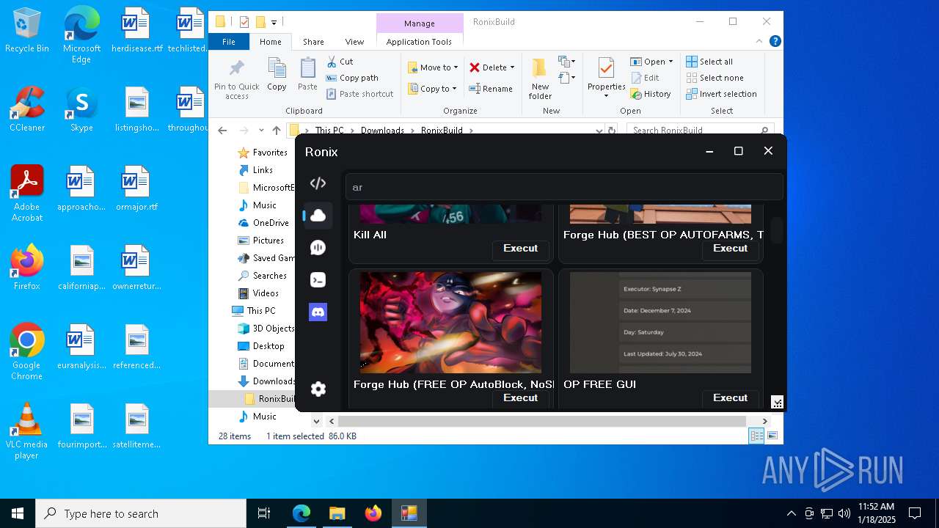Execute the OP FREE GUI script

pyautogui.click(x=730, y=398)
